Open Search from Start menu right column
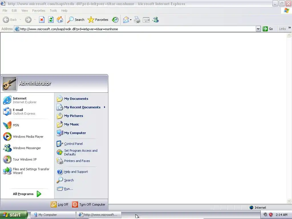The width and height of the screenshot is (292, 219). tap(81, 180)
